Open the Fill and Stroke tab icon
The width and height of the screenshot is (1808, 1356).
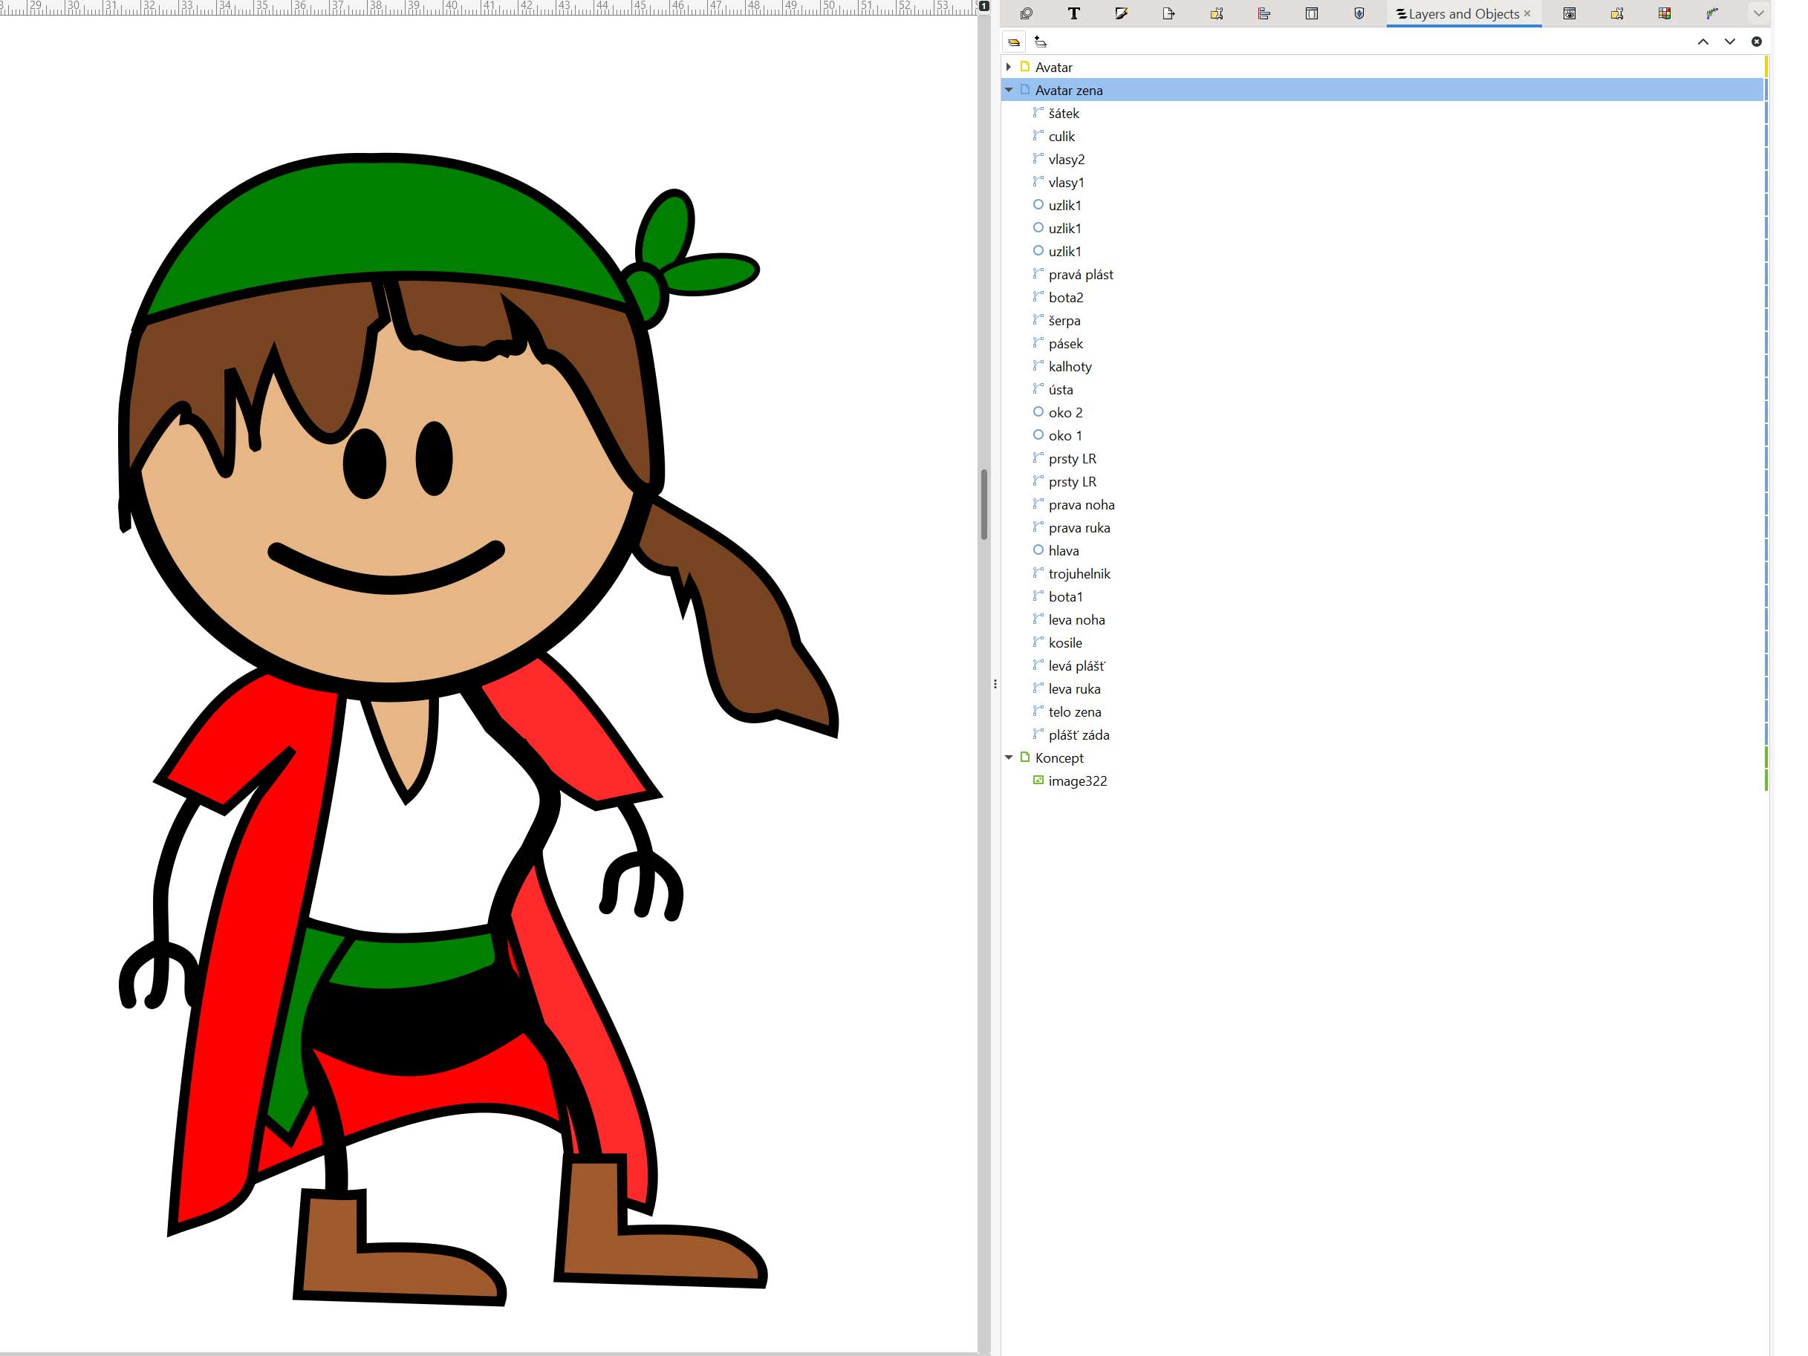coord(1121,14)
